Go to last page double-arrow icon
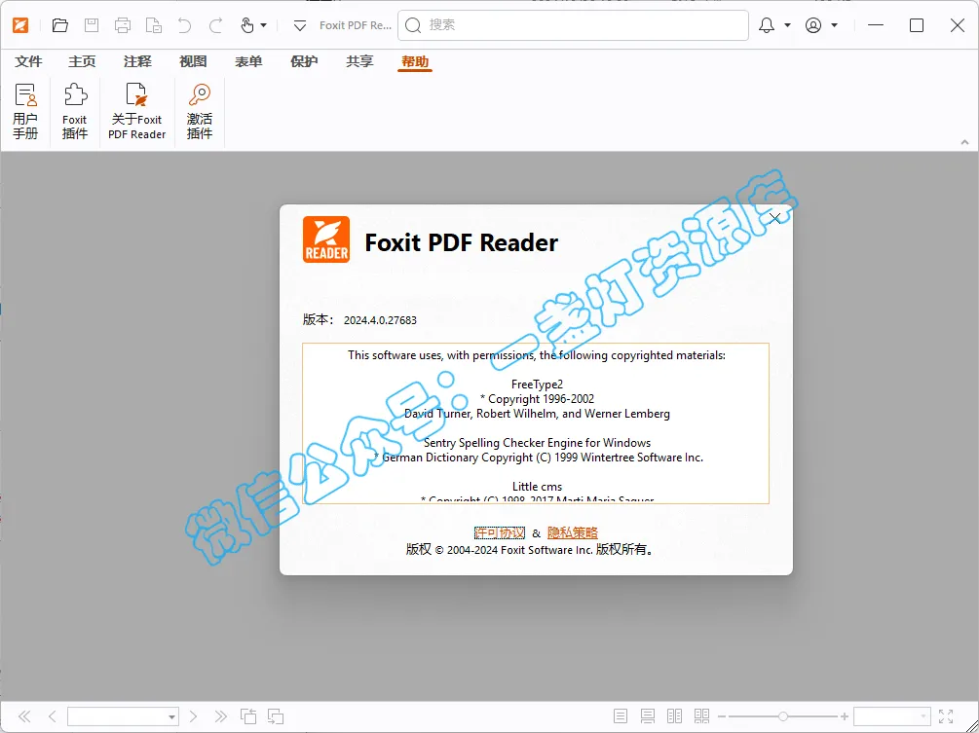Image resolution: width=979 pixels, height=733 pixels. 220,716
